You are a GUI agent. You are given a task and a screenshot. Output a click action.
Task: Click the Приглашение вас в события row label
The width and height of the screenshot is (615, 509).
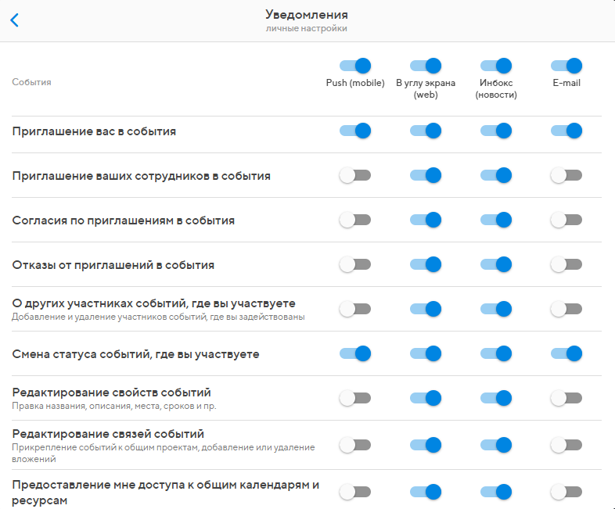coord(94,131)
